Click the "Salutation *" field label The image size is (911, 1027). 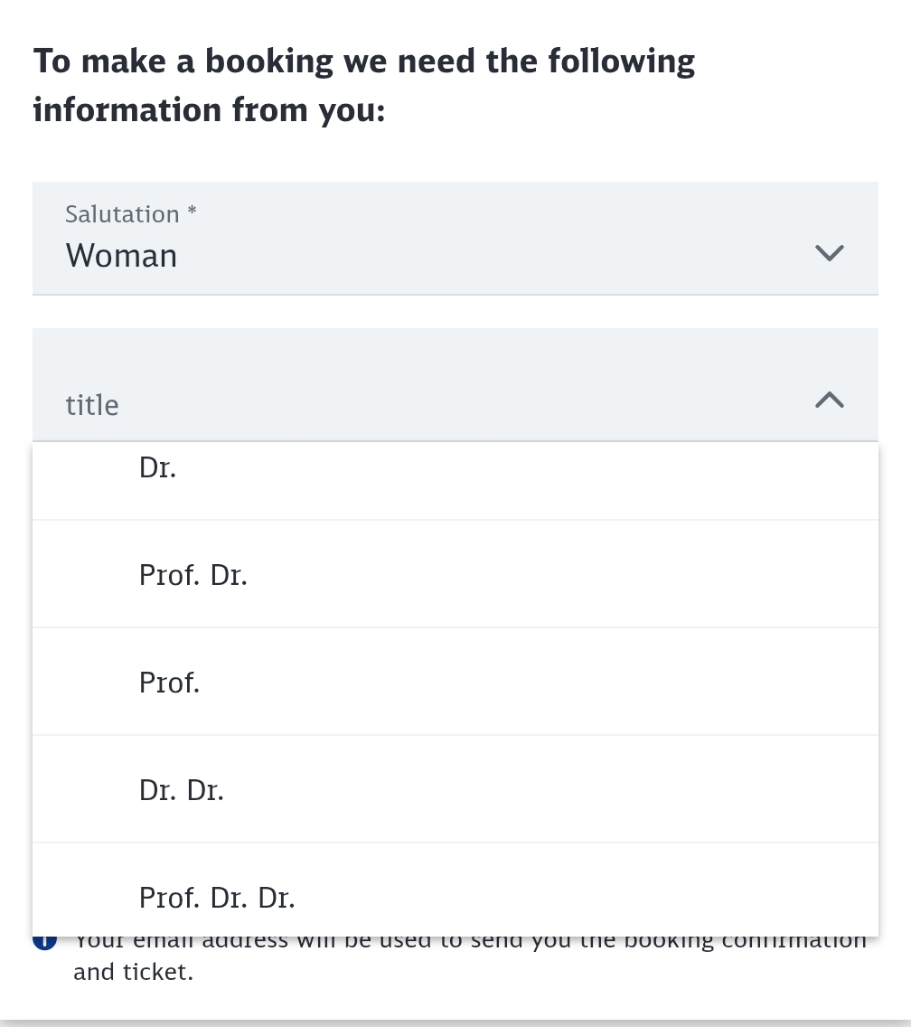(x=122, y=214)
